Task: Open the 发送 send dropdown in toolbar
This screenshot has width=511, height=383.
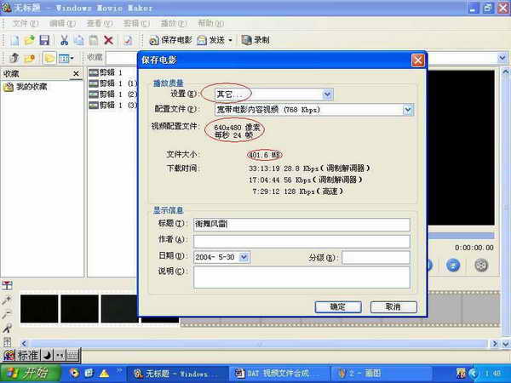Action: tap(229, 40)
